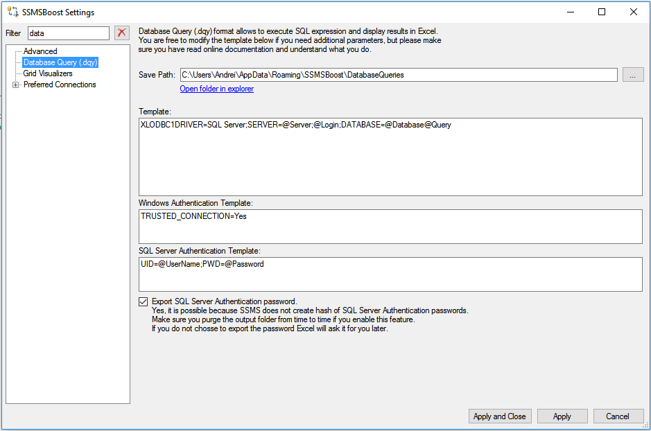The width and height of the screenshot is (651, 431).
Task: Maximize the SSMSBoost Settings window
Action: (602, 12)
